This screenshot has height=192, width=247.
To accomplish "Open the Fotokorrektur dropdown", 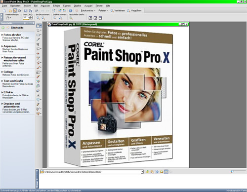I will [88, 10].
